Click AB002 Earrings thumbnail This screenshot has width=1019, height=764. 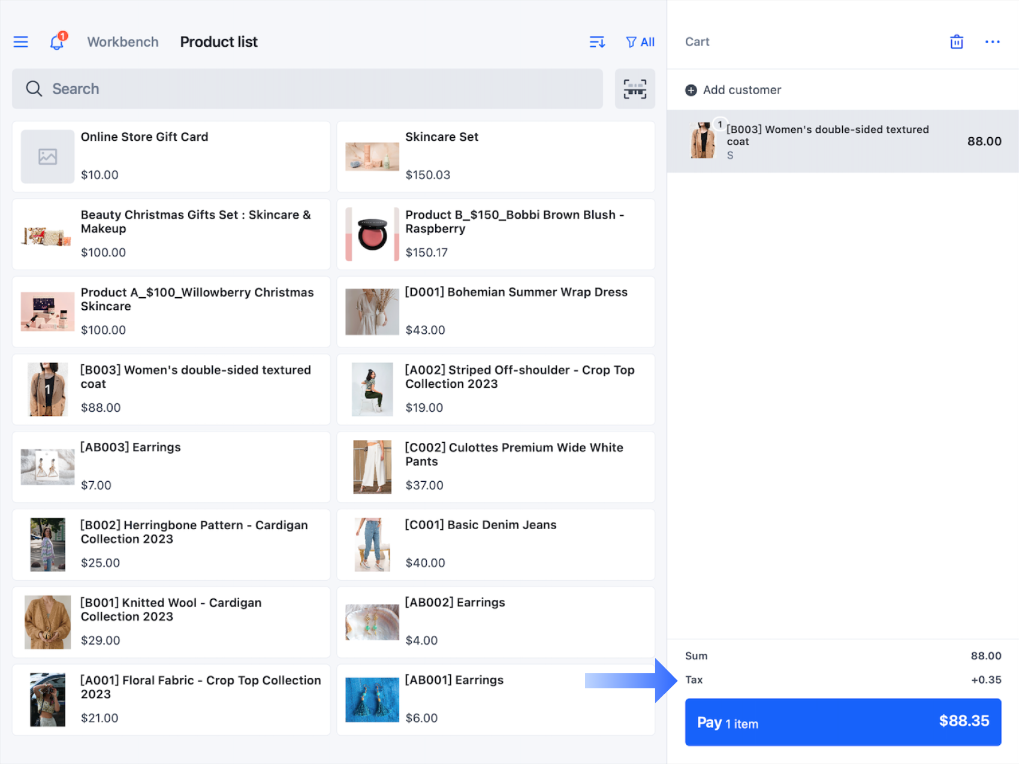[x=372, y=622]
